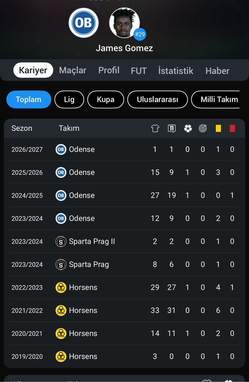Open the Haber tab
Image resolution: width=249 pixels, height=382 pixels.
click(x=218, y=71)
